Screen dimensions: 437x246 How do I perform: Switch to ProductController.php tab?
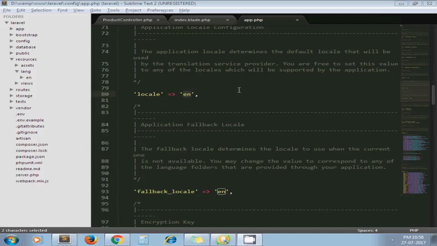[x=127, y=20]
